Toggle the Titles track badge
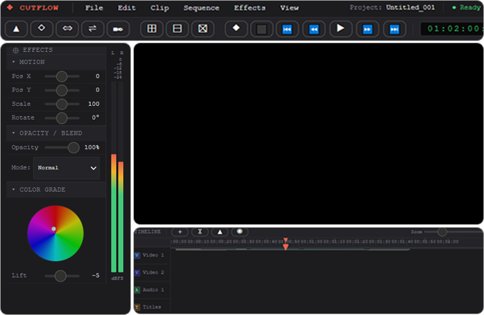The height and width of the screenshot is (315, 484). [x=137, y=307]
